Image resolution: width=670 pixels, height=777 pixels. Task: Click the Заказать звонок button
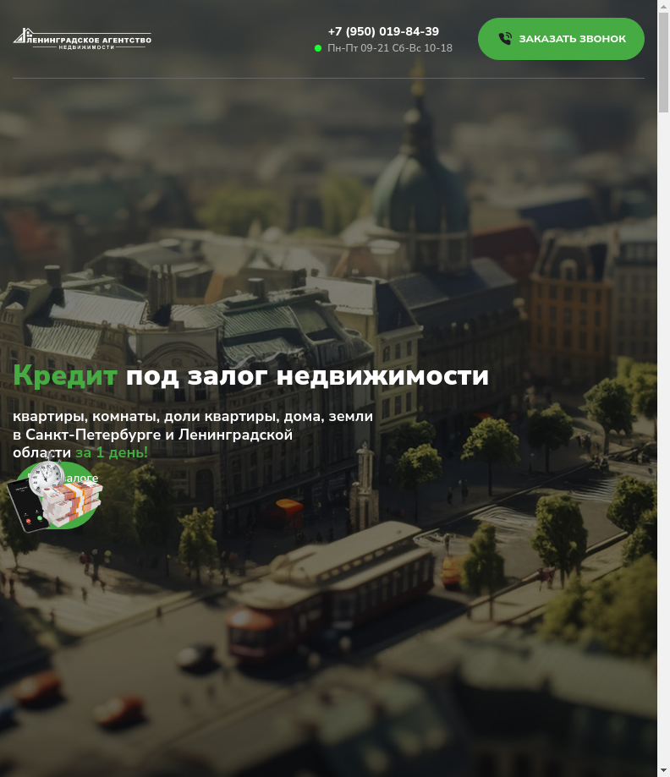point(561,39)
